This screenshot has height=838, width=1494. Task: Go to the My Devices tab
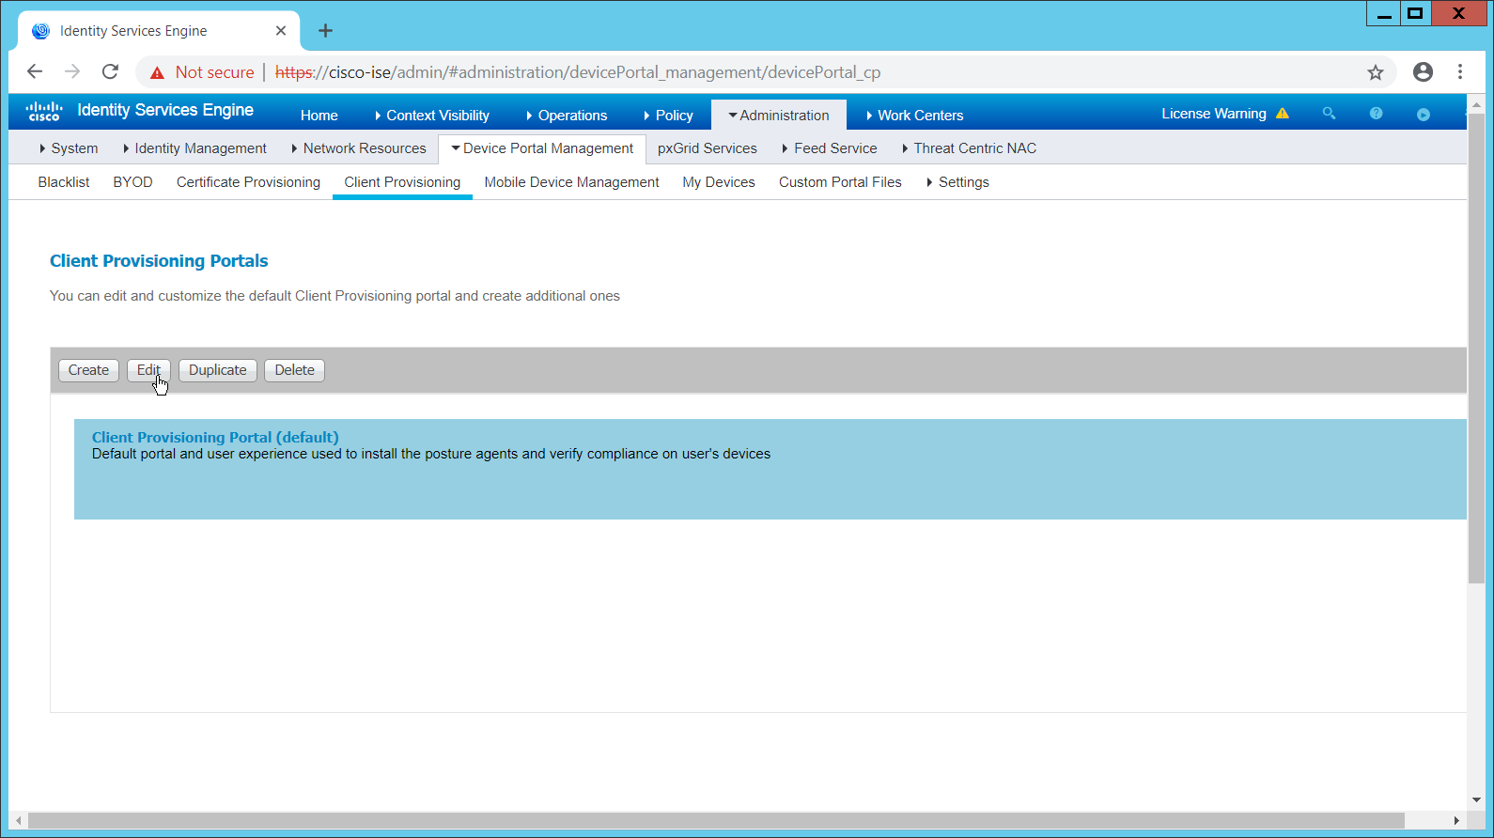pos(718,182)
